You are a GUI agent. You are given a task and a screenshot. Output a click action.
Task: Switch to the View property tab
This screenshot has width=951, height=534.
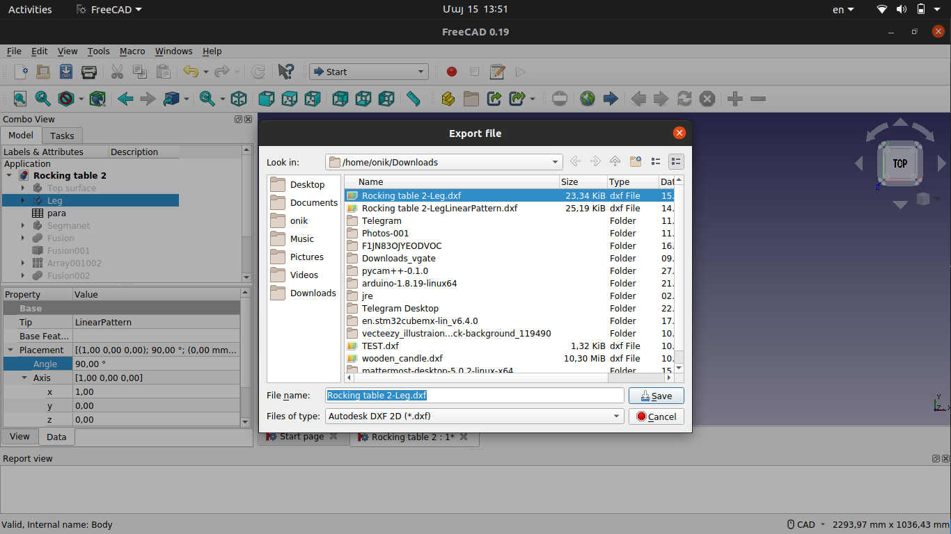[x=19, y=437]
